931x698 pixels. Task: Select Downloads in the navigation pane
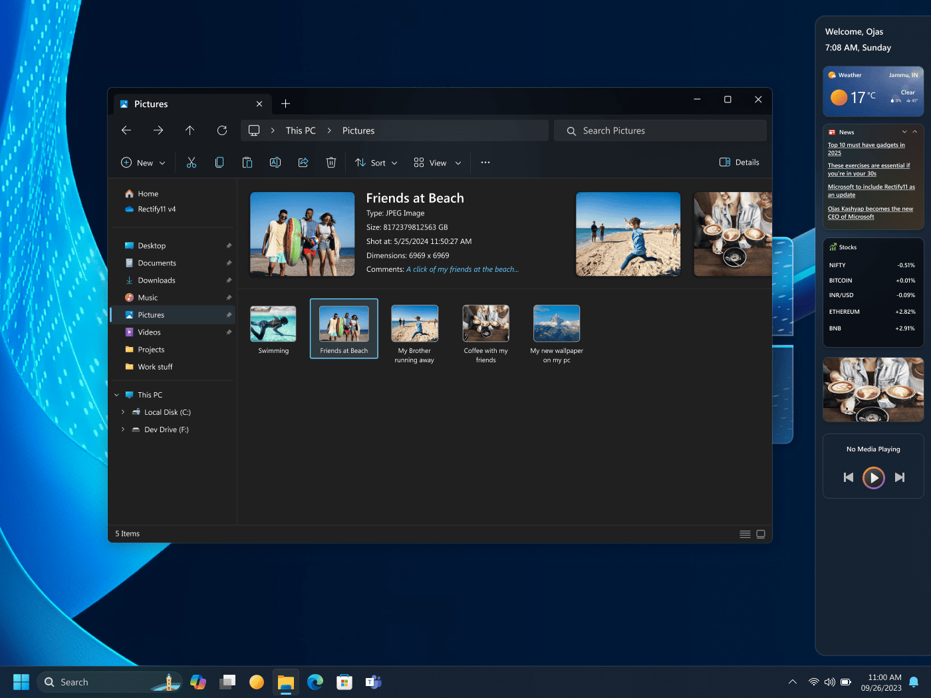pyautogui.click(x=156, y=281)
